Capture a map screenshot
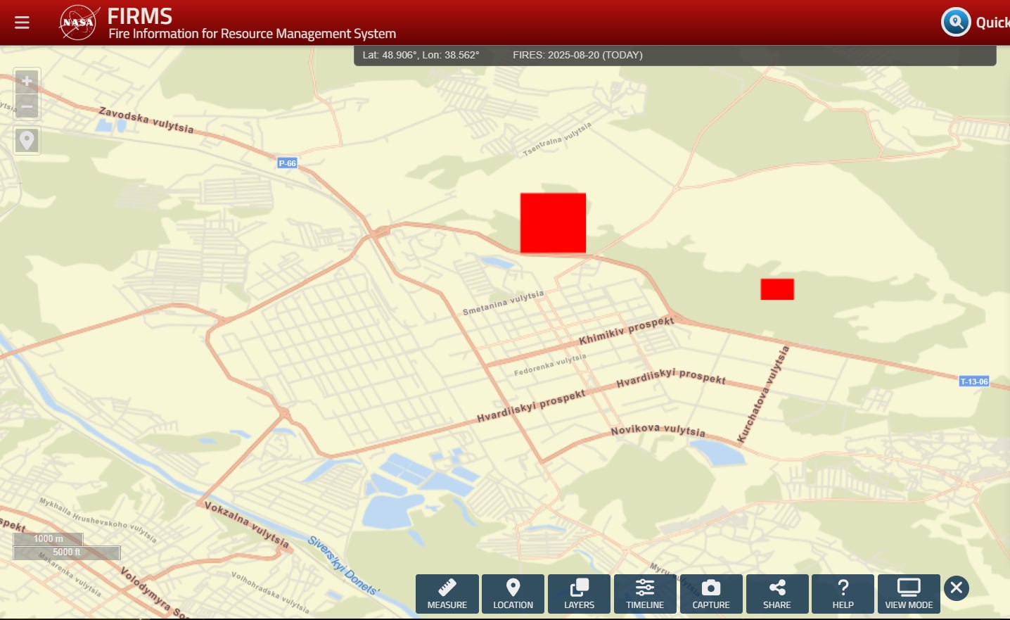This screenshot has width=1010, height=620. pos(710,594)
